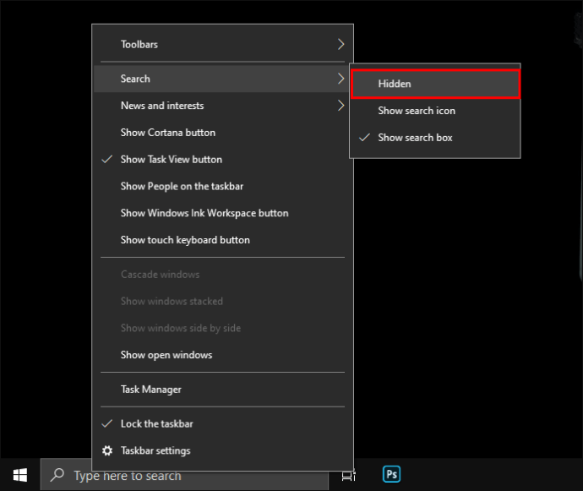Click the Task View taskbar icon
The width and height of the screenshot is (583, 491).
tap(348, 476)
